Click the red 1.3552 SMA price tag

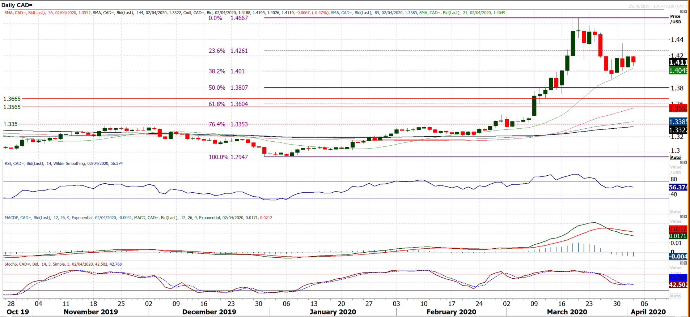pyautogui.click(x=678, y=108)
